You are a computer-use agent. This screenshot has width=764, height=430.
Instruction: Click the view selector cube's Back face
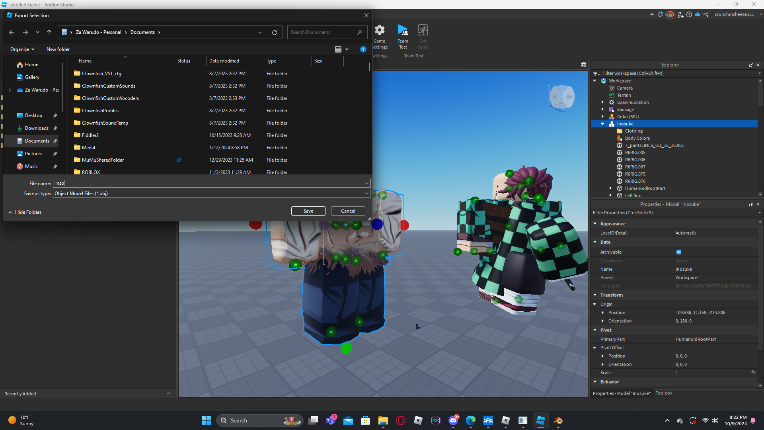coord(569,97)
